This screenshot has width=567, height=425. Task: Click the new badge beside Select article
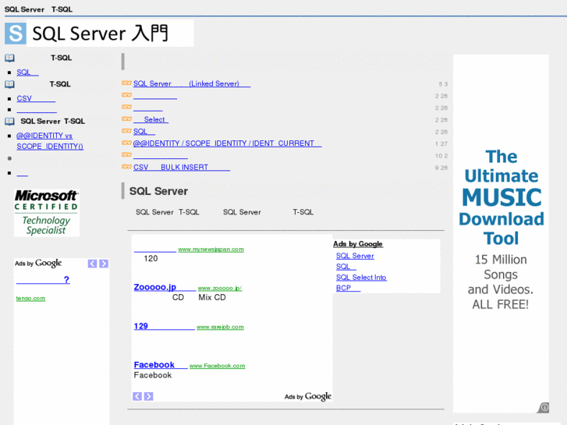(x=126, y=119)
